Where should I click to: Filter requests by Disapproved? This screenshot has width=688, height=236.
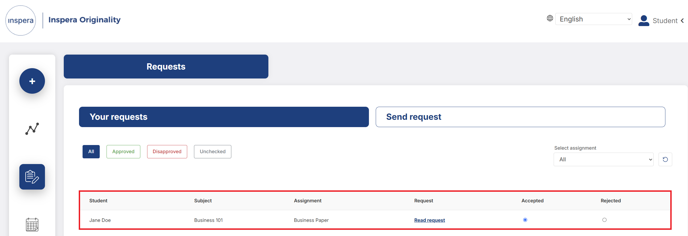click(167, 152)
